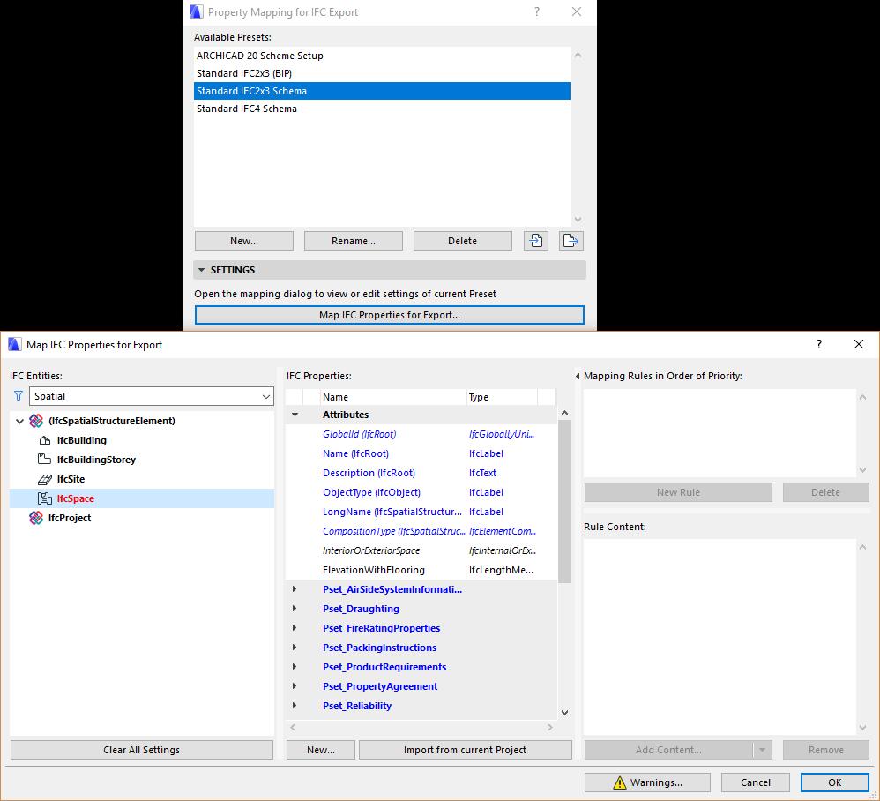
Task: Click ARCHICAD logo in Map IFC Properties title bar
Action: (x=14, y=344)
